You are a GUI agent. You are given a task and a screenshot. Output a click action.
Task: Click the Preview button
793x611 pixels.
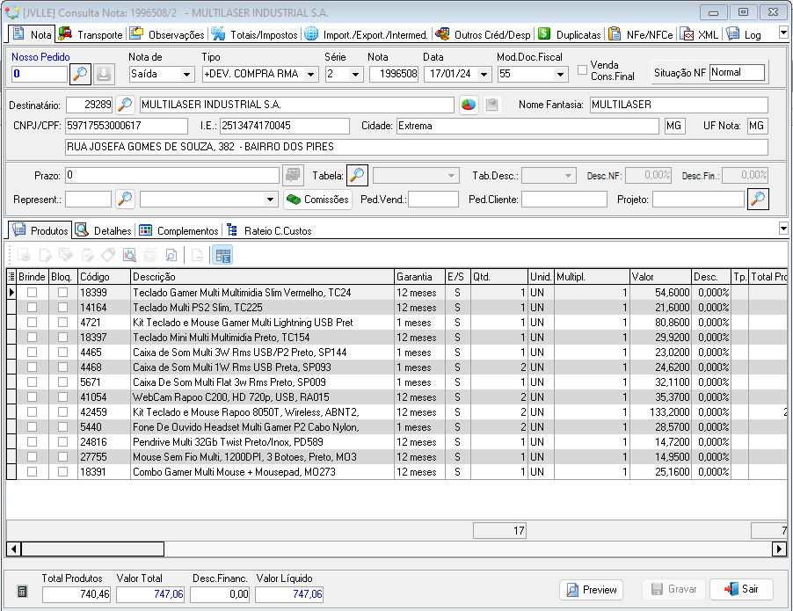tap(591, 589)
